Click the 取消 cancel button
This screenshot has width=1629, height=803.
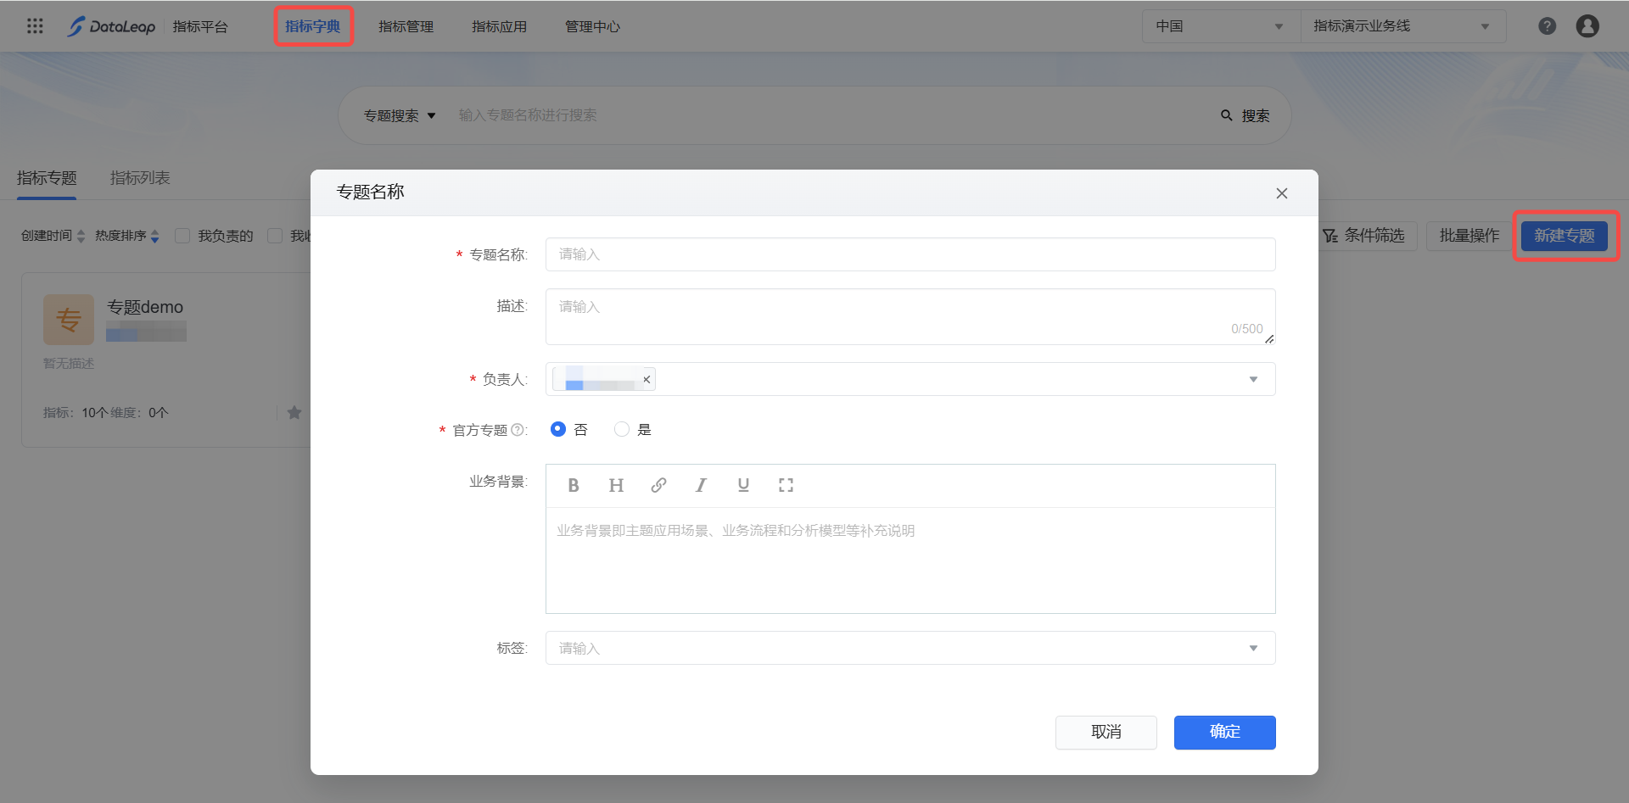point(1106,732)
